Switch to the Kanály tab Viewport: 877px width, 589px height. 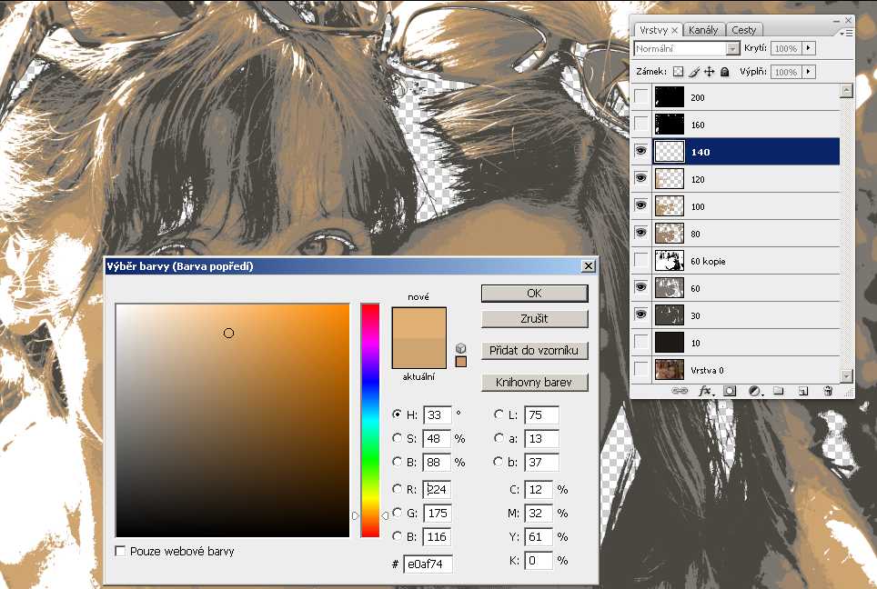click(702, 30)
